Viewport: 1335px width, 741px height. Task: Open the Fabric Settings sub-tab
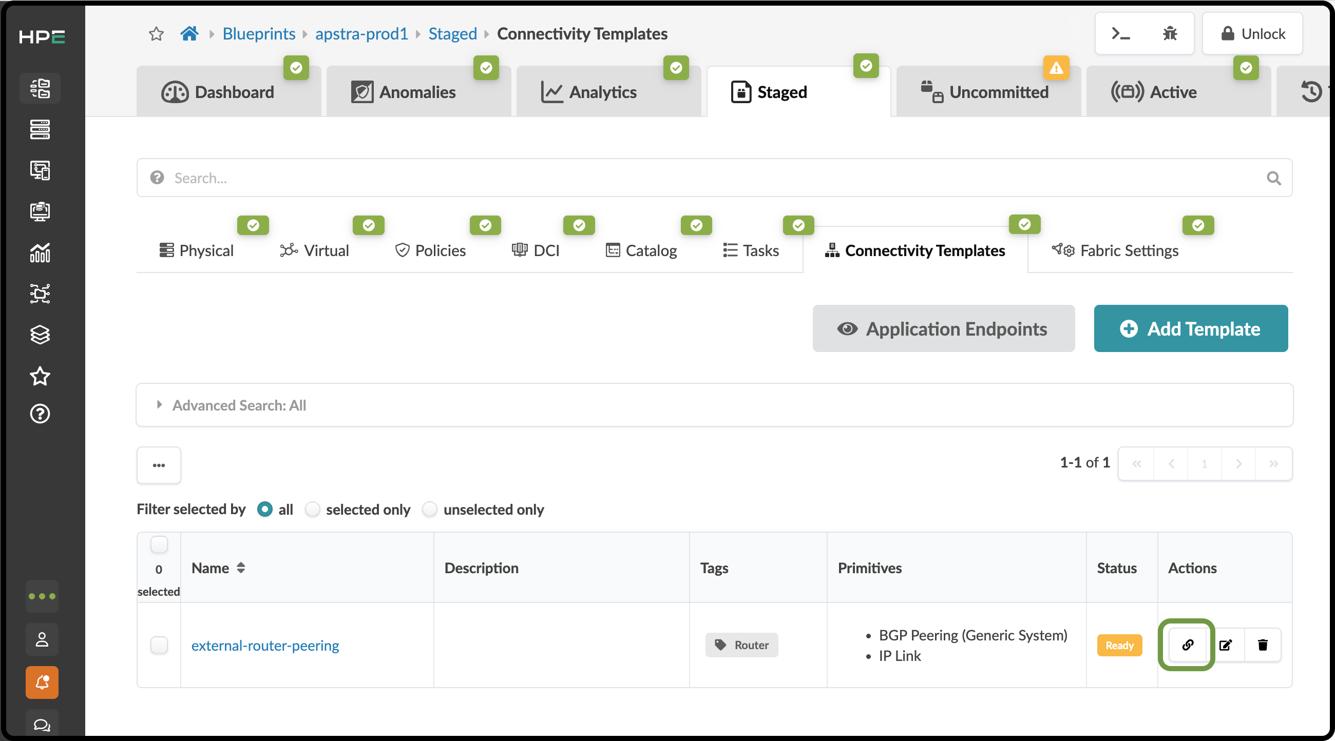click(x=1115, y=250)
